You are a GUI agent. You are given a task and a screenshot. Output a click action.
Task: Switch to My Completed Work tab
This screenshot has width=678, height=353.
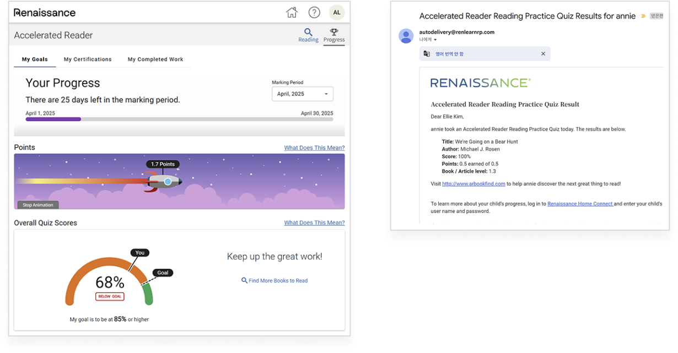pyautogui.click(x=155, y=59)
